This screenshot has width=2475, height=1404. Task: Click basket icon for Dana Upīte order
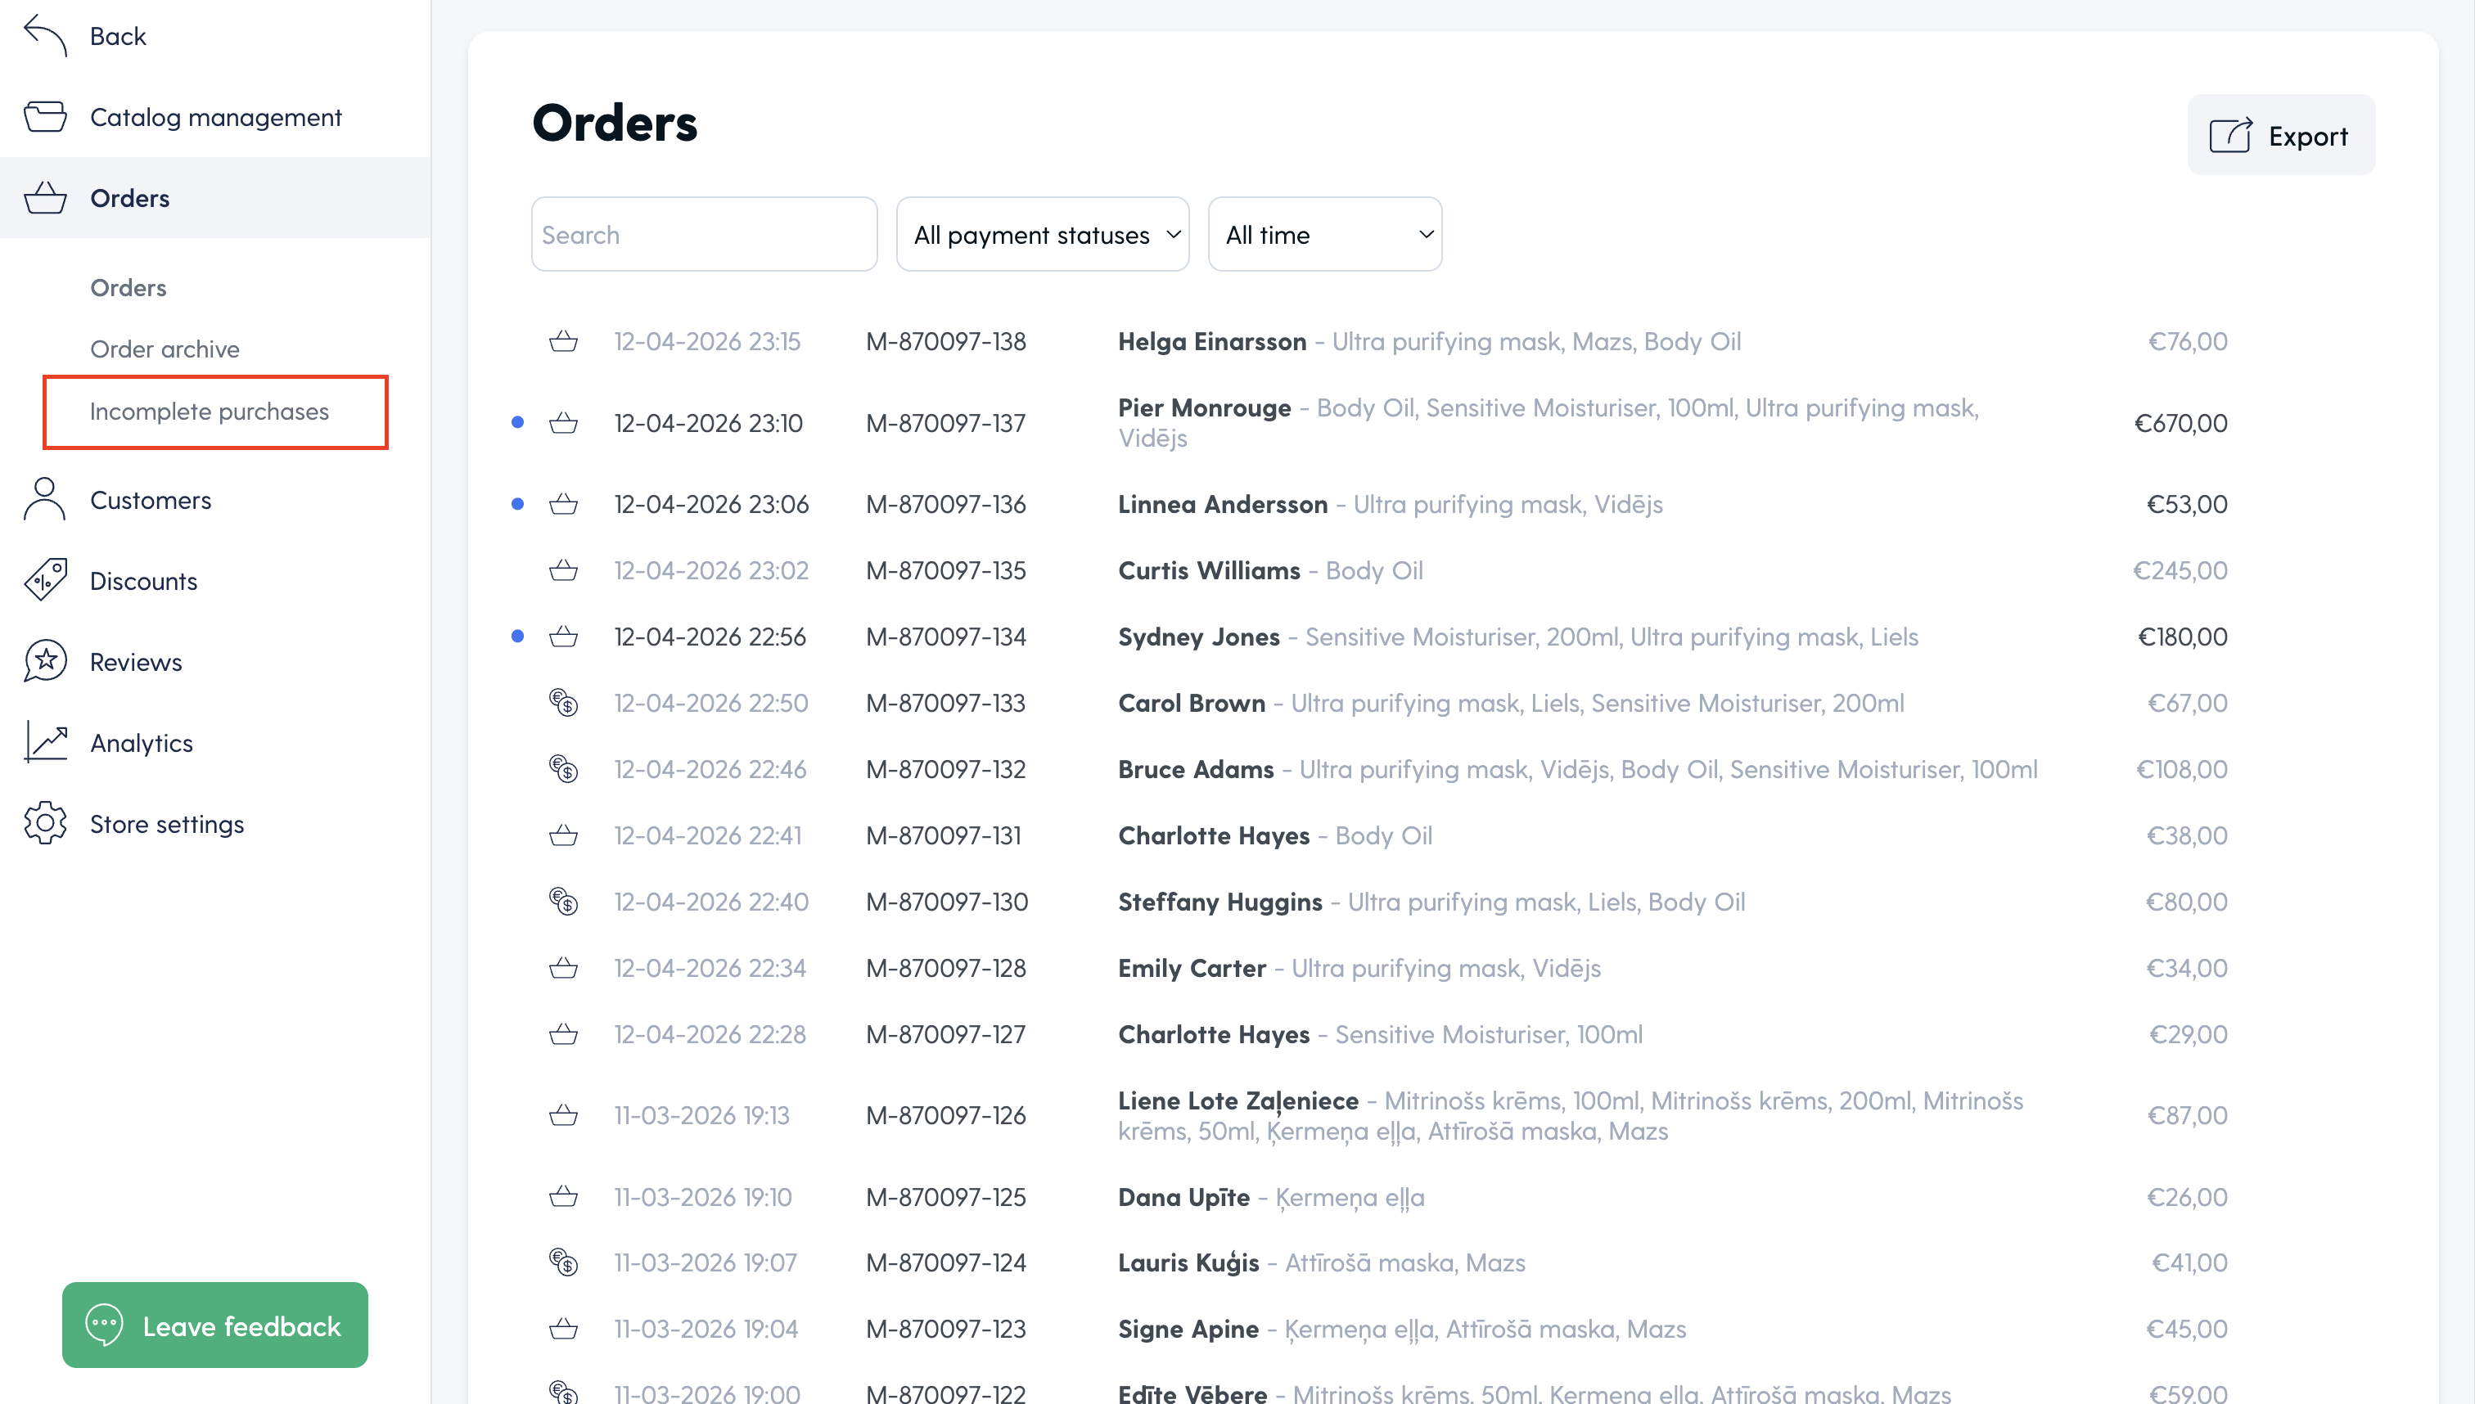pos(563,1197)
